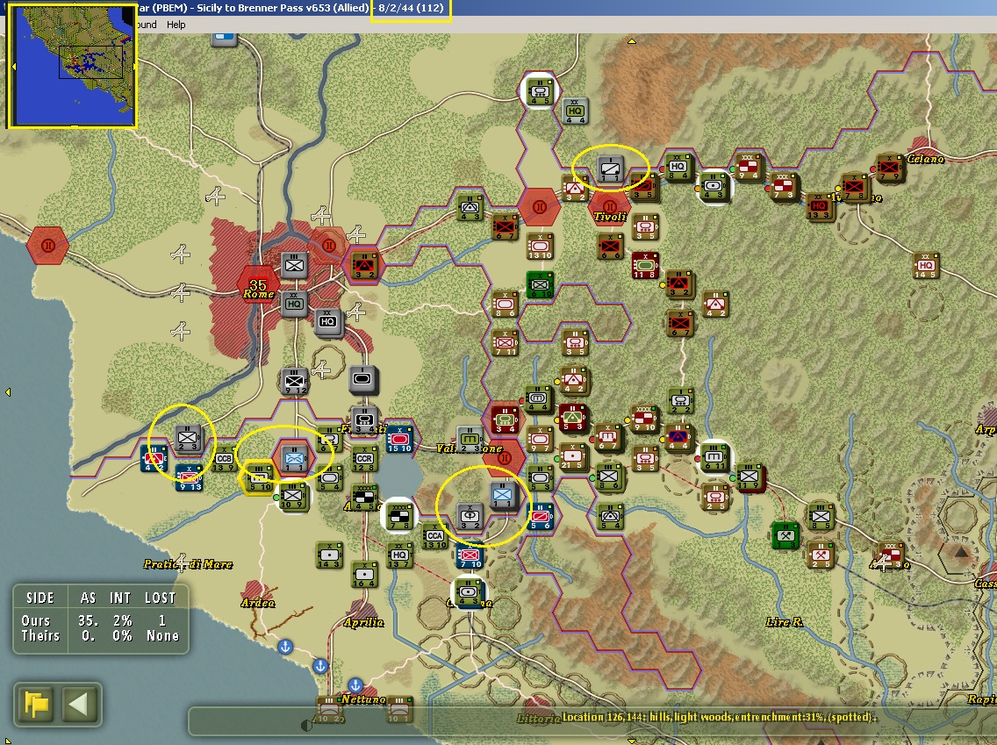Click the anchor port icon nearest Nettuno
Viewport: 997px width, 745px height.
(x=355, y=685)
